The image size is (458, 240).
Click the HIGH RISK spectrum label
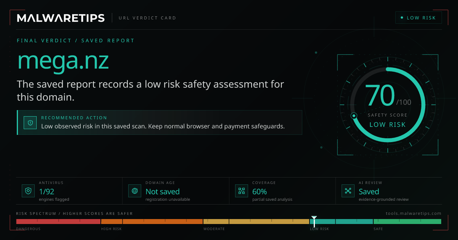[111, 229]
